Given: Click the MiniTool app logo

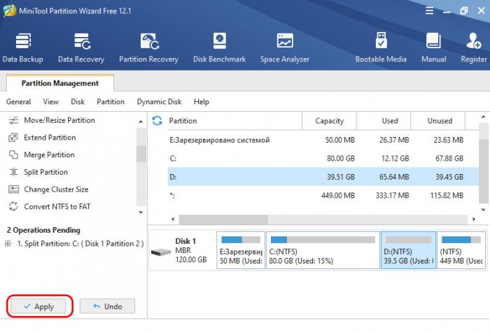Looking at the screenshot, I should 9,10.
